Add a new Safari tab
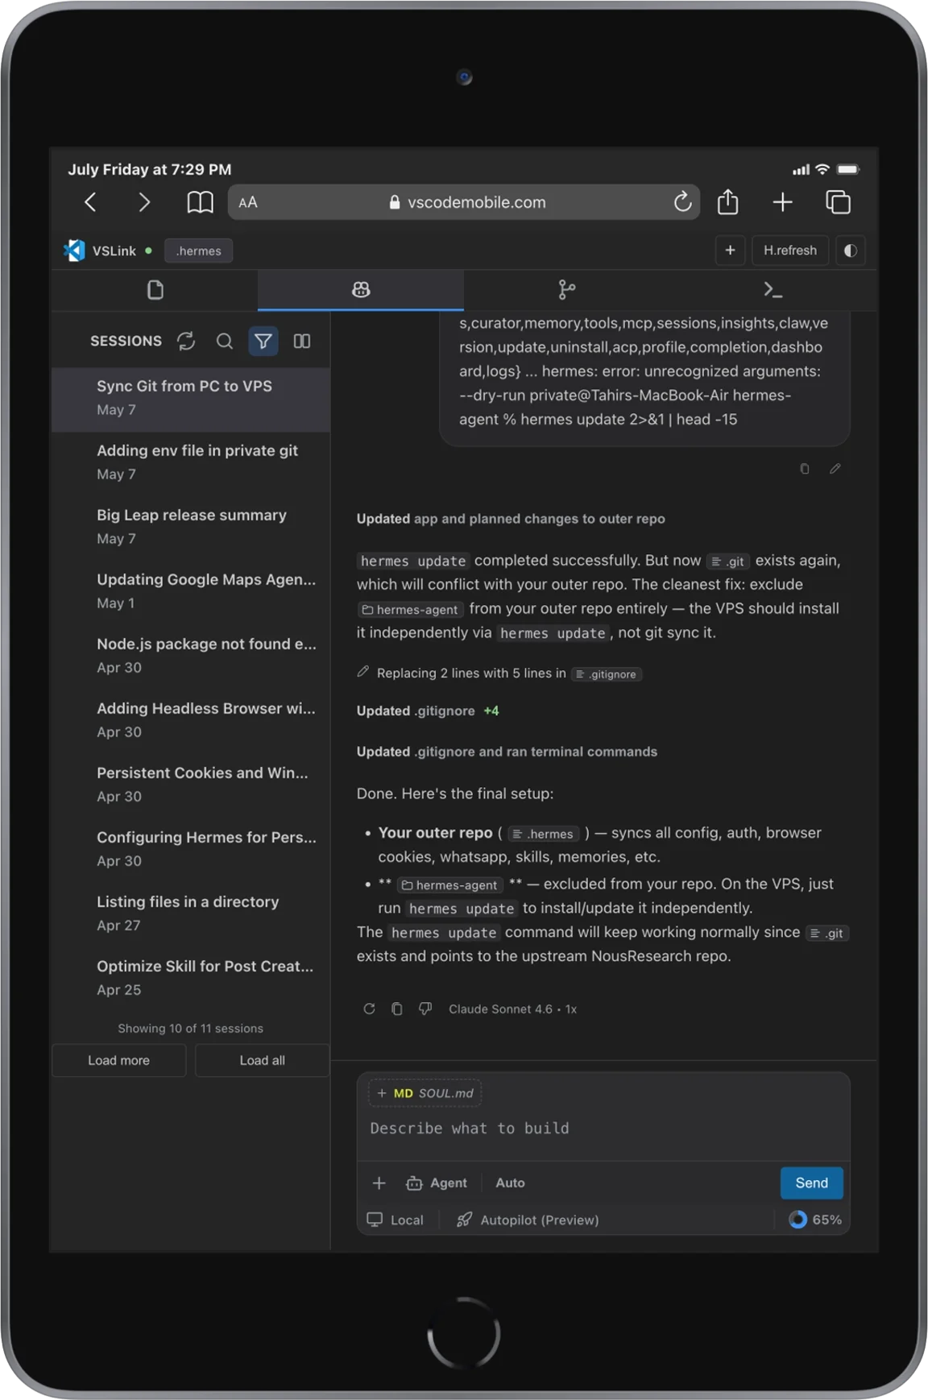 [x=782, y=202]
